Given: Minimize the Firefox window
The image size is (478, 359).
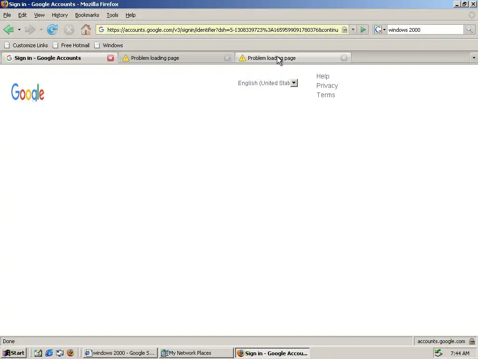Looking at the screenshot, I should coord(457,4).
